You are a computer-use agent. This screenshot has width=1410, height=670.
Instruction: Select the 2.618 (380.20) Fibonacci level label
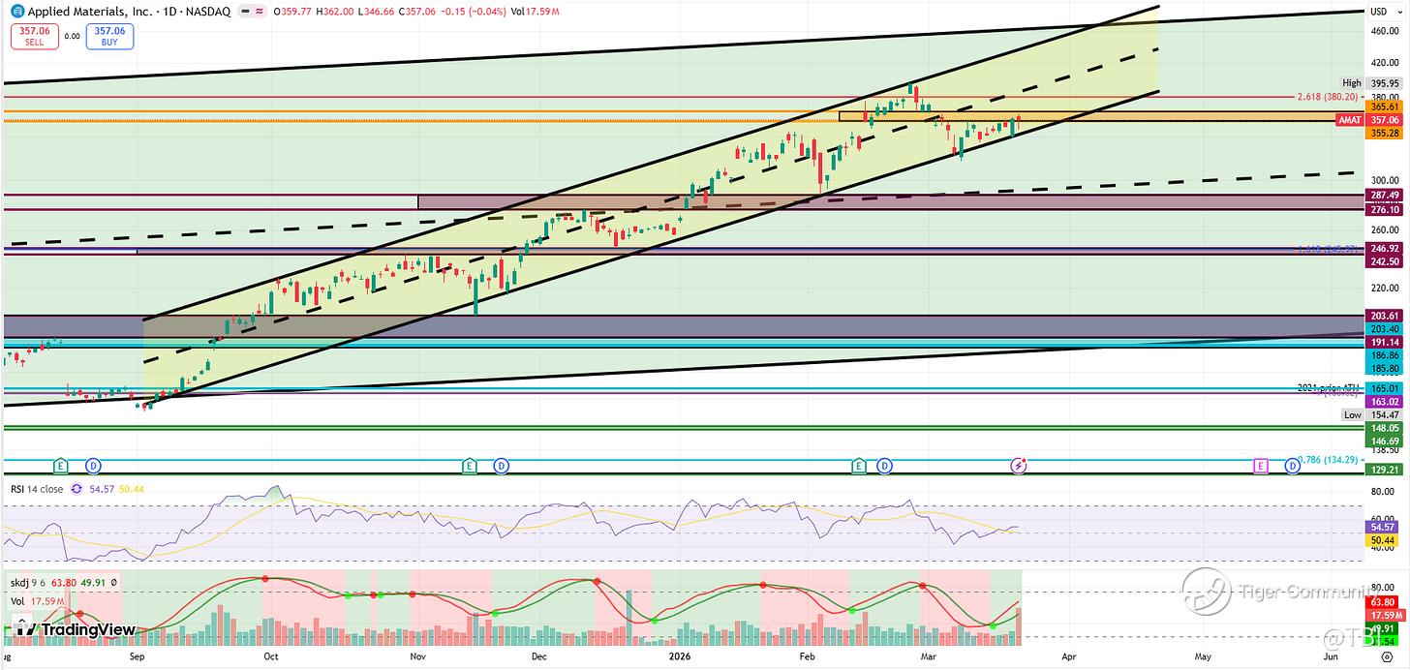pyautogui.click(x=1330, y=97)
